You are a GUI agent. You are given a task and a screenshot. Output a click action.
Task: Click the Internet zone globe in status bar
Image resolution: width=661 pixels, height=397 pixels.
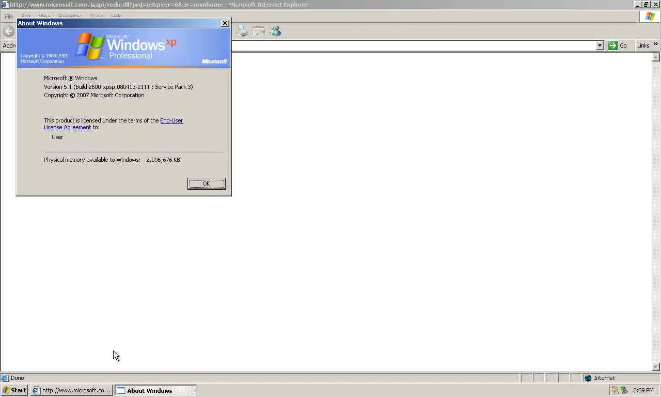click(x=588, y=378)
